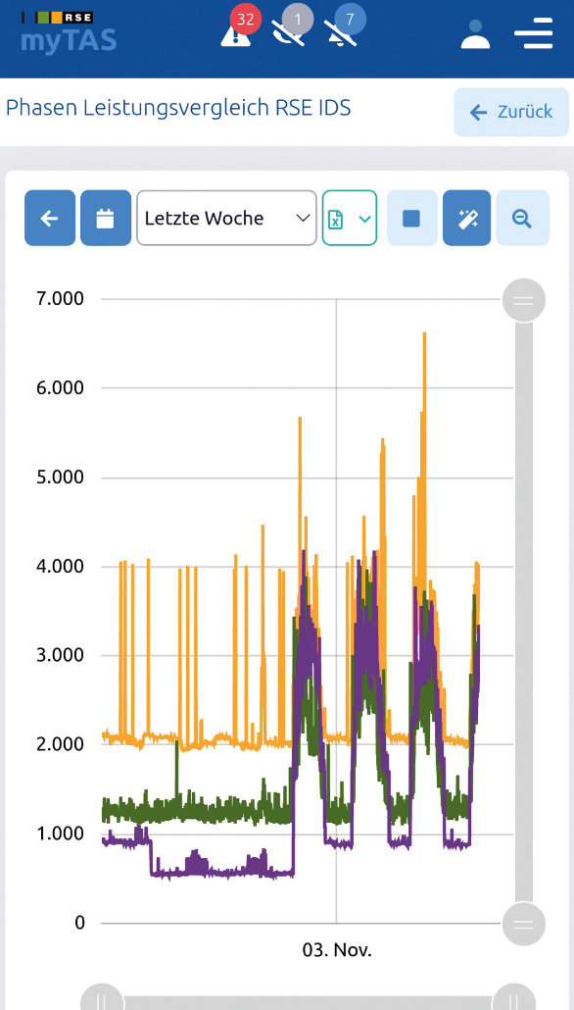Open the hamburger main menu
Screen dimensions: 574x1010
tap(534, 33)
